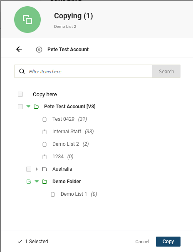
Task: Select the Demo List 2 list item
Action: pos(66,144)
